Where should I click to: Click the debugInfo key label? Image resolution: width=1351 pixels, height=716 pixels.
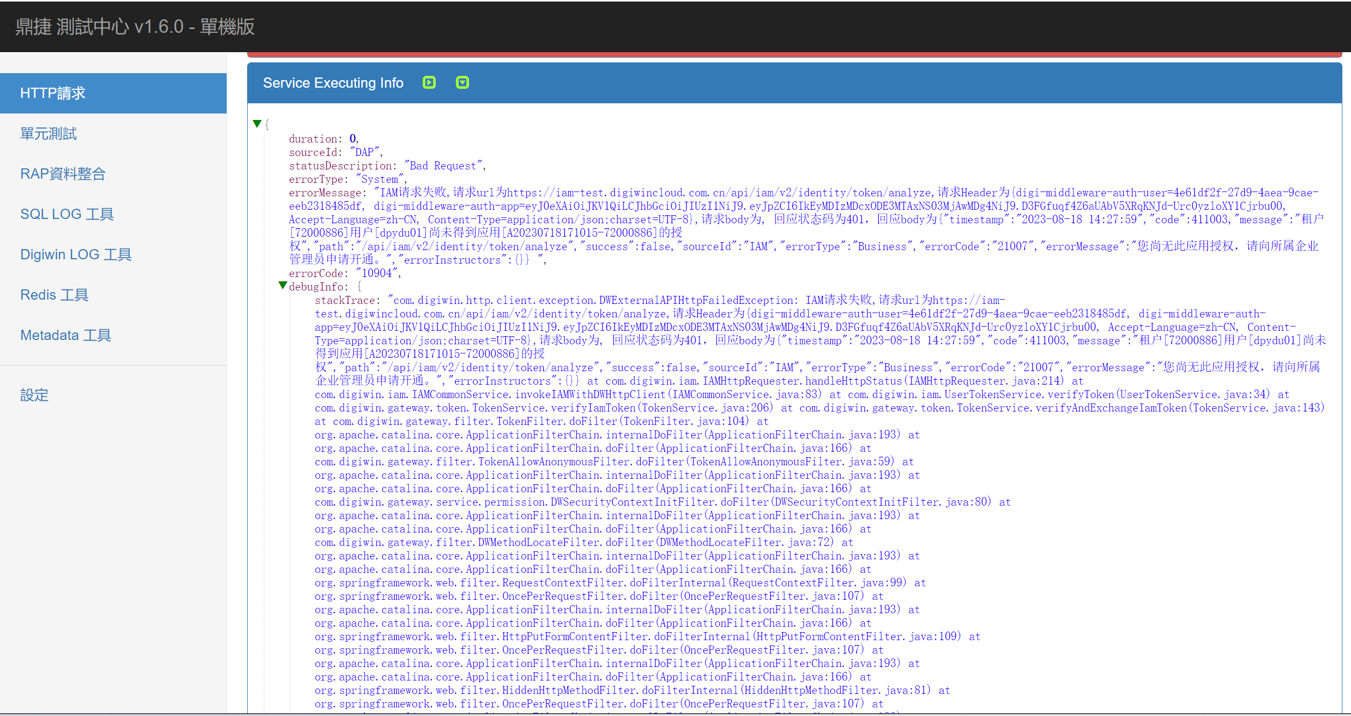316,287
